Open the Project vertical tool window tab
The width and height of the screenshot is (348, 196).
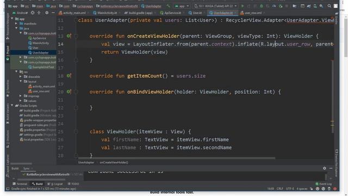click(x=8, y=53)
